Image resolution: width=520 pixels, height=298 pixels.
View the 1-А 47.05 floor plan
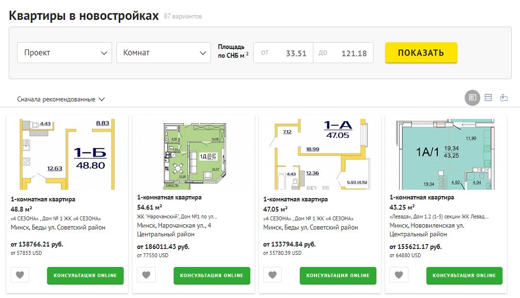(320, 154)
